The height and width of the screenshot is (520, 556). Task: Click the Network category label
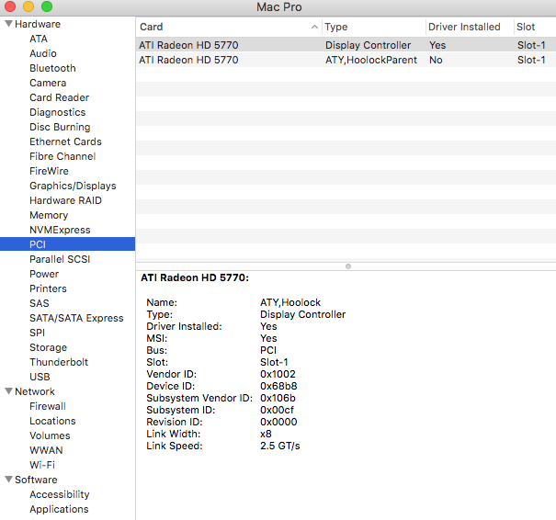[x=35, y=391]
